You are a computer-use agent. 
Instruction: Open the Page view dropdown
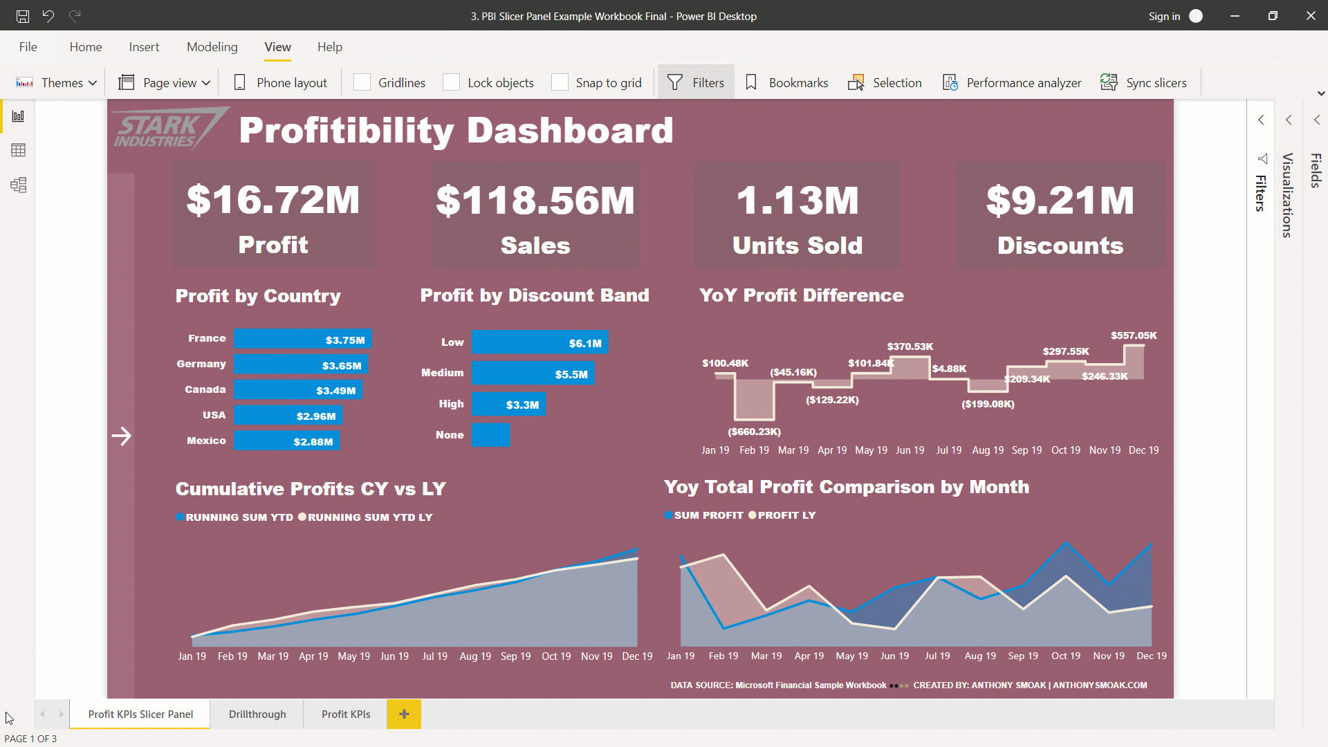click(x=163, y=82)
